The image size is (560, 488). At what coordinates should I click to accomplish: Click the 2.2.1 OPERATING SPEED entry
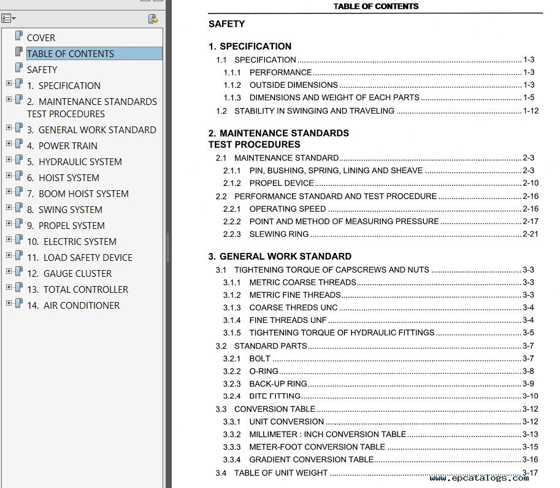[x=381, y=209]
